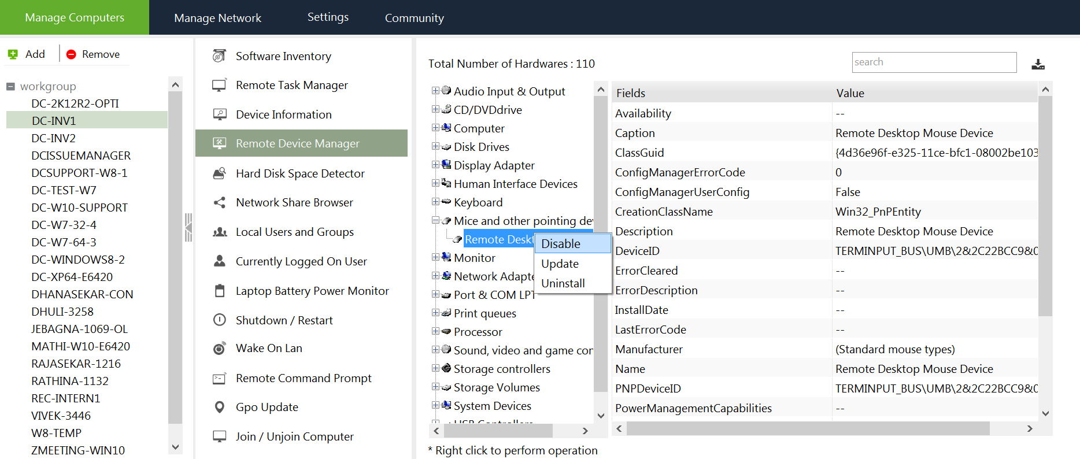Select computer DC-W10-SUPPORT in the list
The image size is (1080, 459).
click(x=79, y=208)
